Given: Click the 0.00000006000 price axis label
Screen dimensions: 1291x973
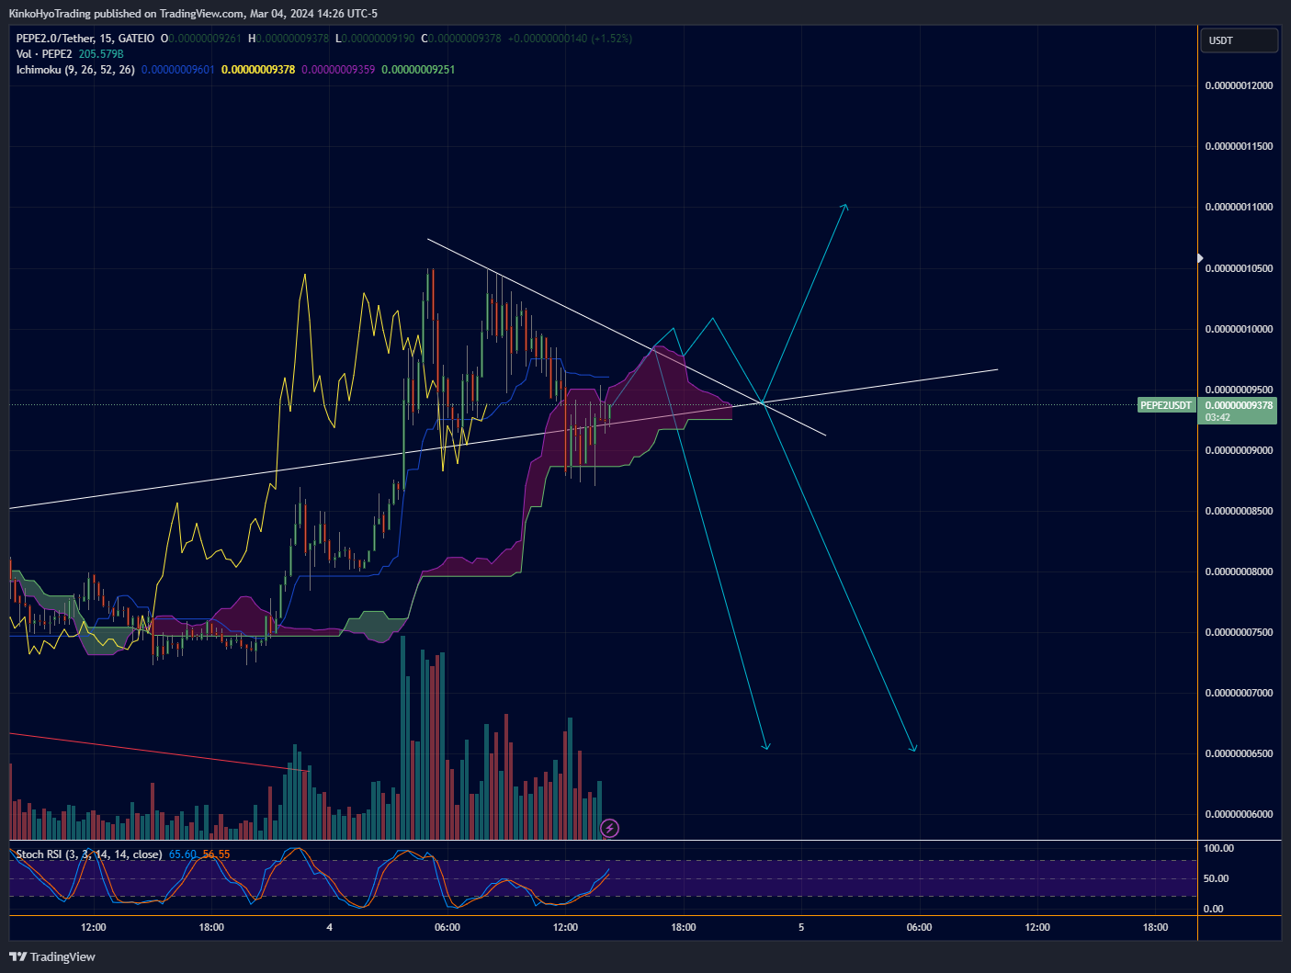Looking at the screenshot, I should point(1239,814).
